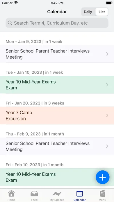Open the Menu book icon
The width and height of the screenshot is (114, 202).
(x=102, y=194)
